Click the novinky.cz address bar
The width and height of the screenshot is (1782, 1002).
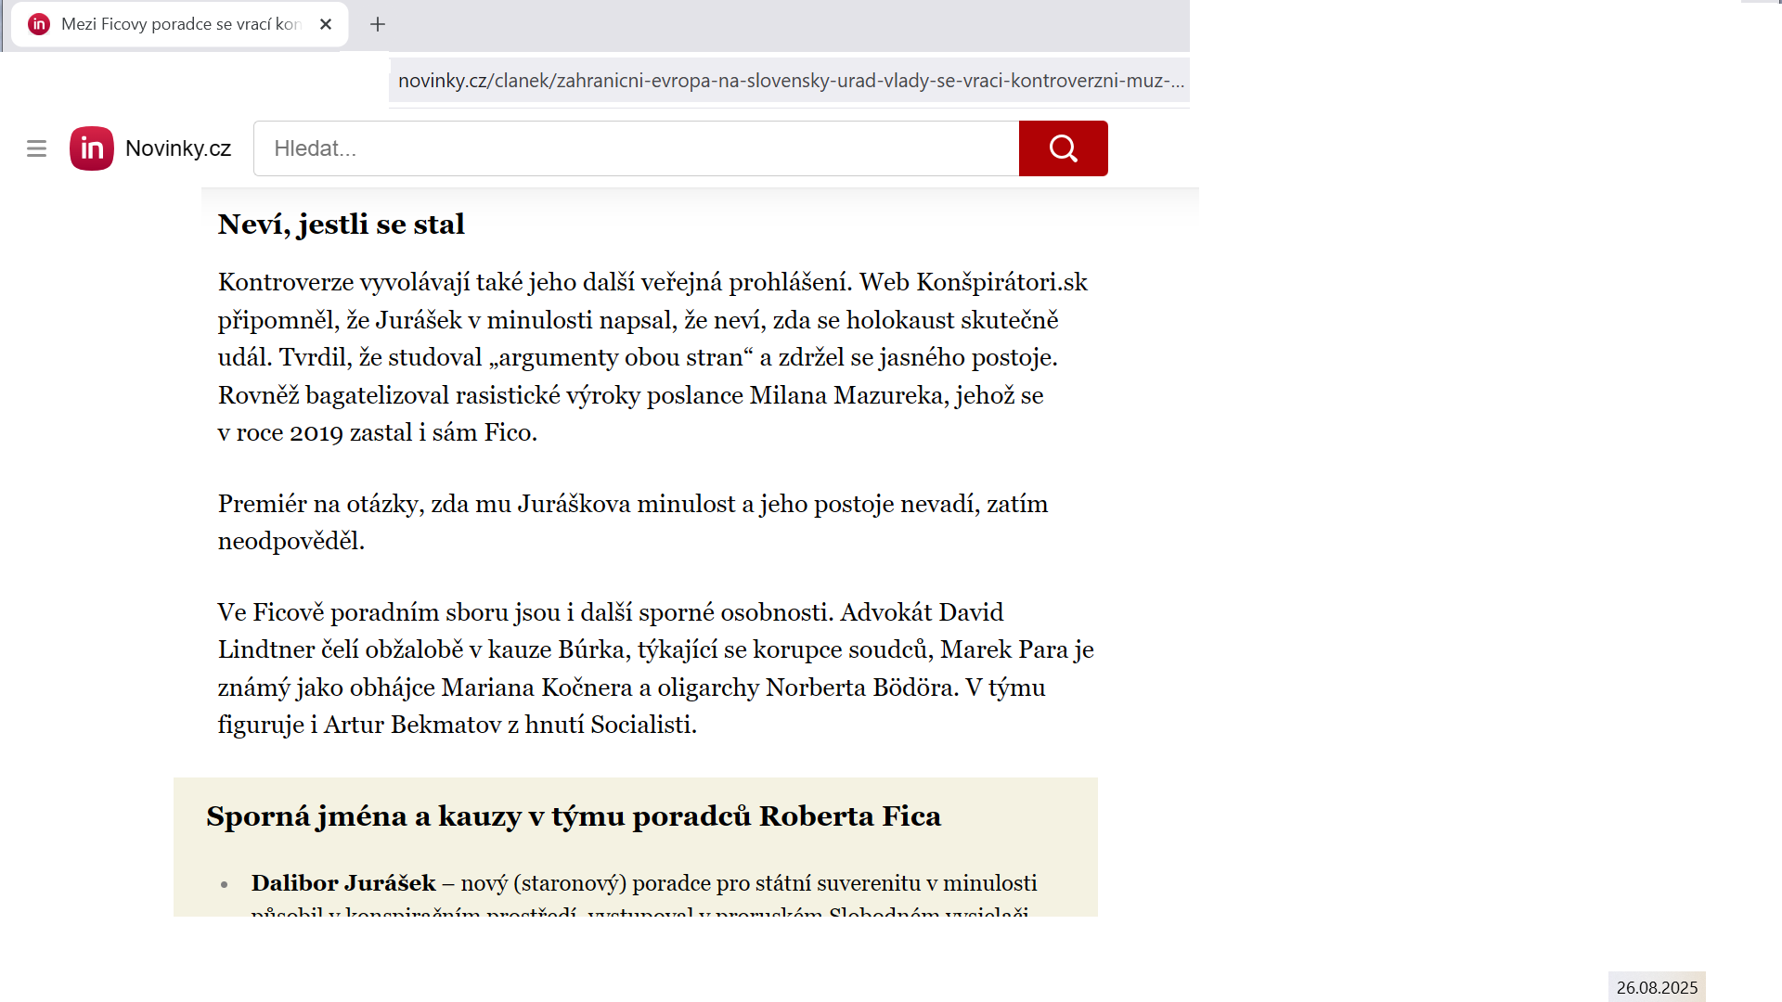790,81
